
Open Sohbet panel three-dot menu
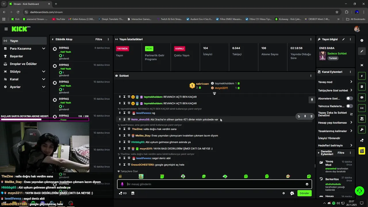click(311, 76)
